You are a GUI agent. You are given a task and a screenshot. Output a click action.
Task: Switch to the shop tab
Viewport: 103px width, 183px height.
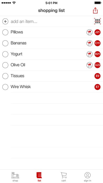(15, 177)
